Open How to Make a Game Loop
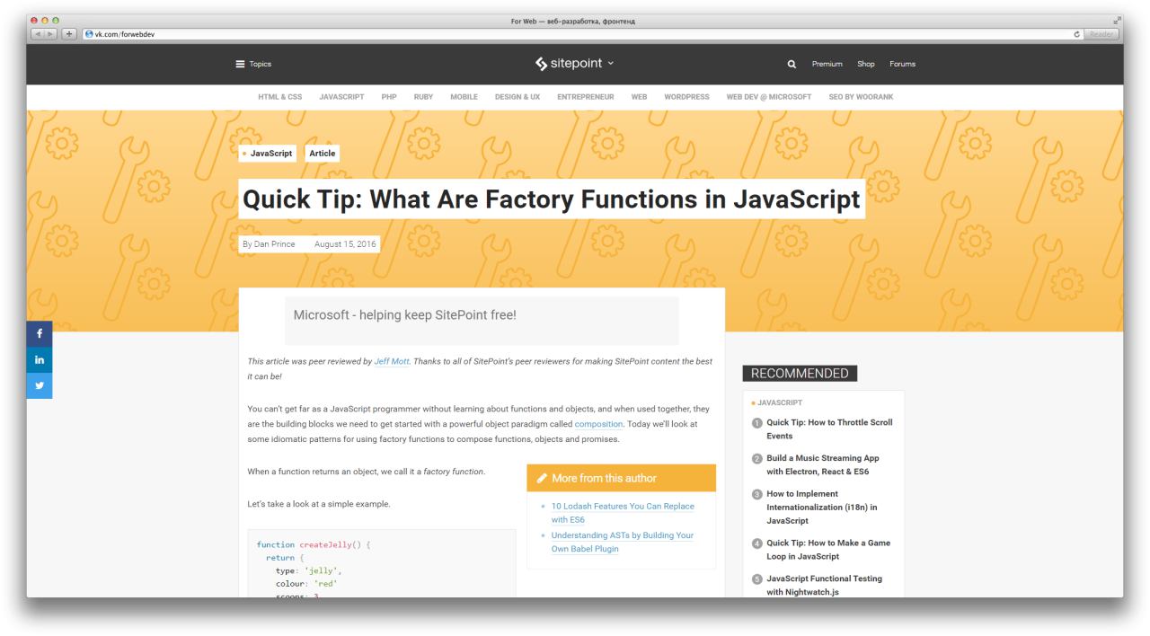 (828, 550)
